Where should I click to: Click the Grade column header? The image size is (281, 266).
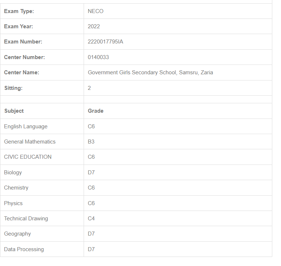click(96, 111)
